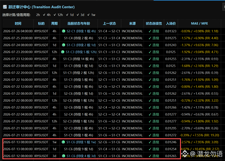Click green dot beside S1-C6 (持续 4 根 3d)
This screenshot has width=225, height=161.
(64, 156)
